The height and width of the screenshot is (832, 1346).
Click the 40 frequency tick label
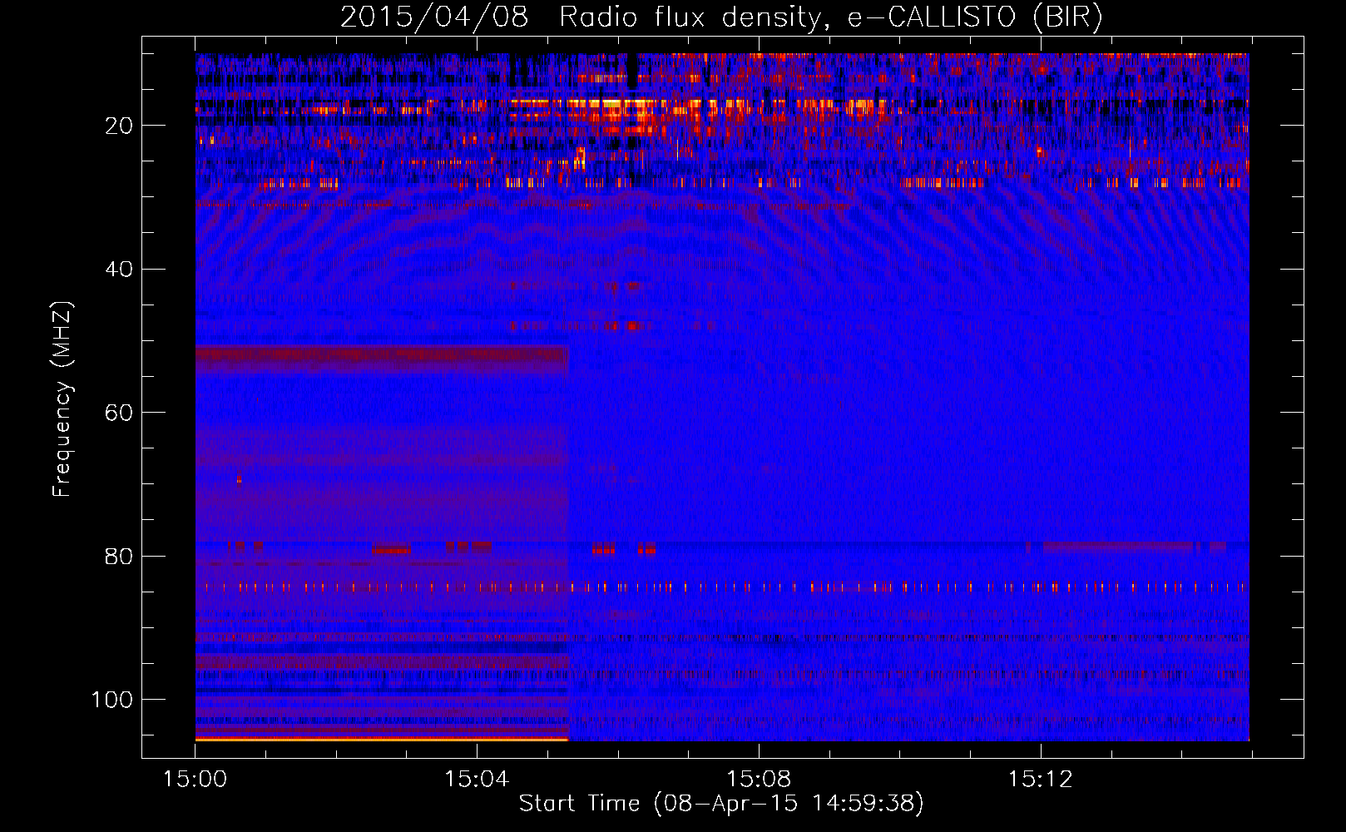point(119,270)
